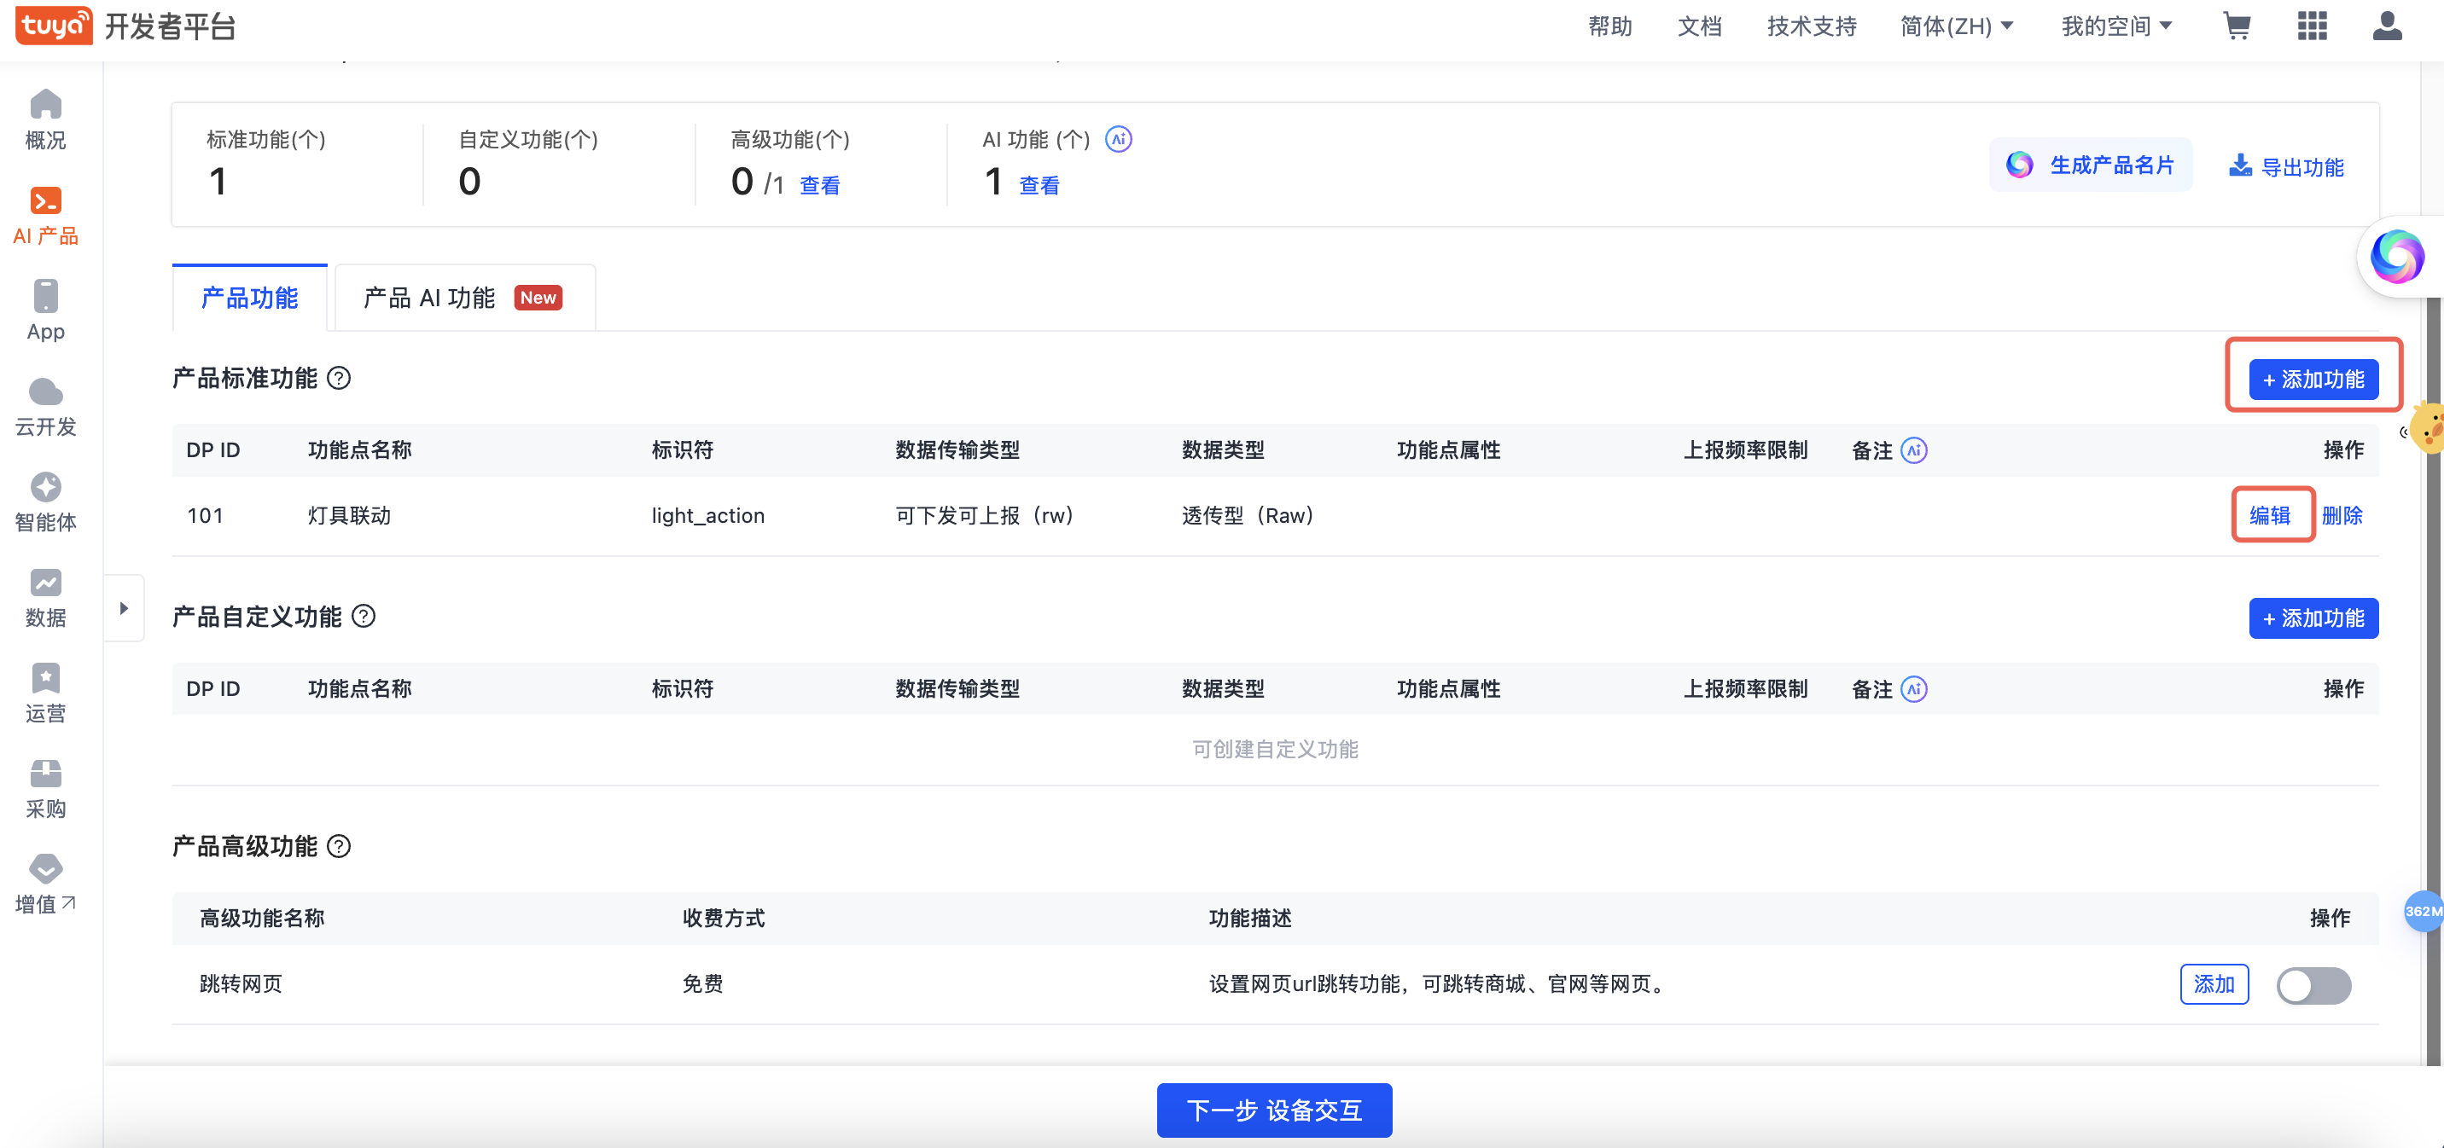The width and height of the screenshot is (2444, 1148).
Task: Click the 可创建自定义功能 placeholder text
Action: pos(1275,749)
